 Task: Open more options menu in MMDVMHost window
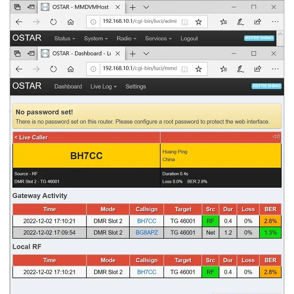[x=275, y=22]
